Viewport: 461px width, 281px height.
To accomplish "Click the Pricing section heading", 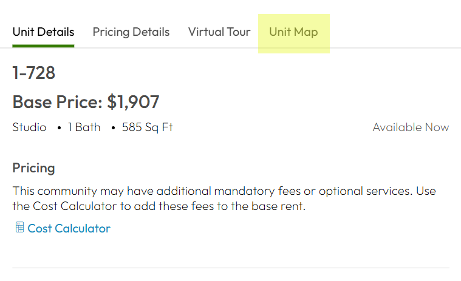I will point(33,168).
